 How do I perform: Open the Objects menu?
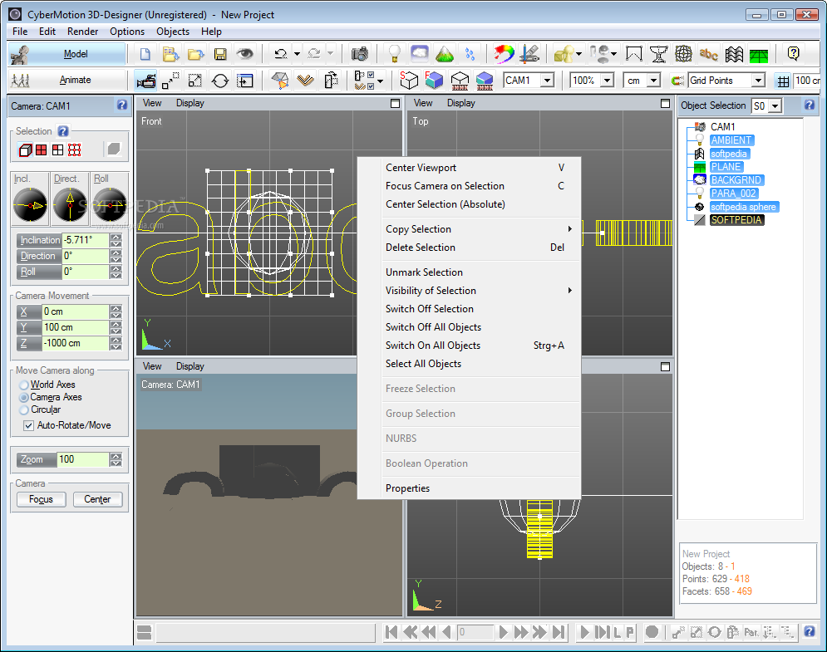point(173,32)
